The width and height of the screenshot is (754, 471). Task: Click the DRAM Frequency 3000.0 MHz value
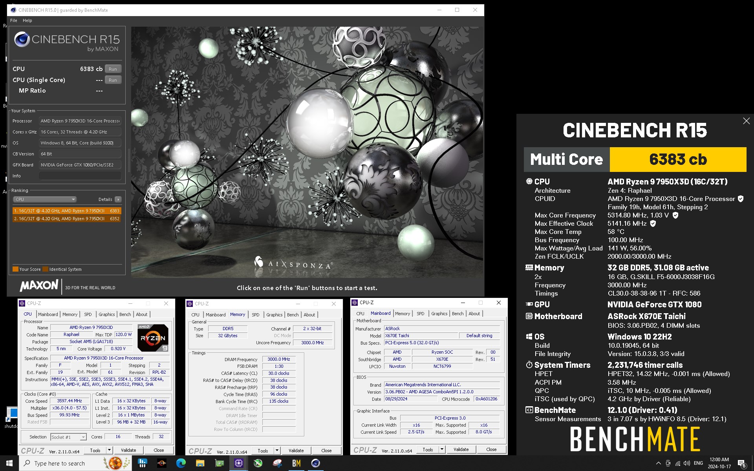(279, 359)
